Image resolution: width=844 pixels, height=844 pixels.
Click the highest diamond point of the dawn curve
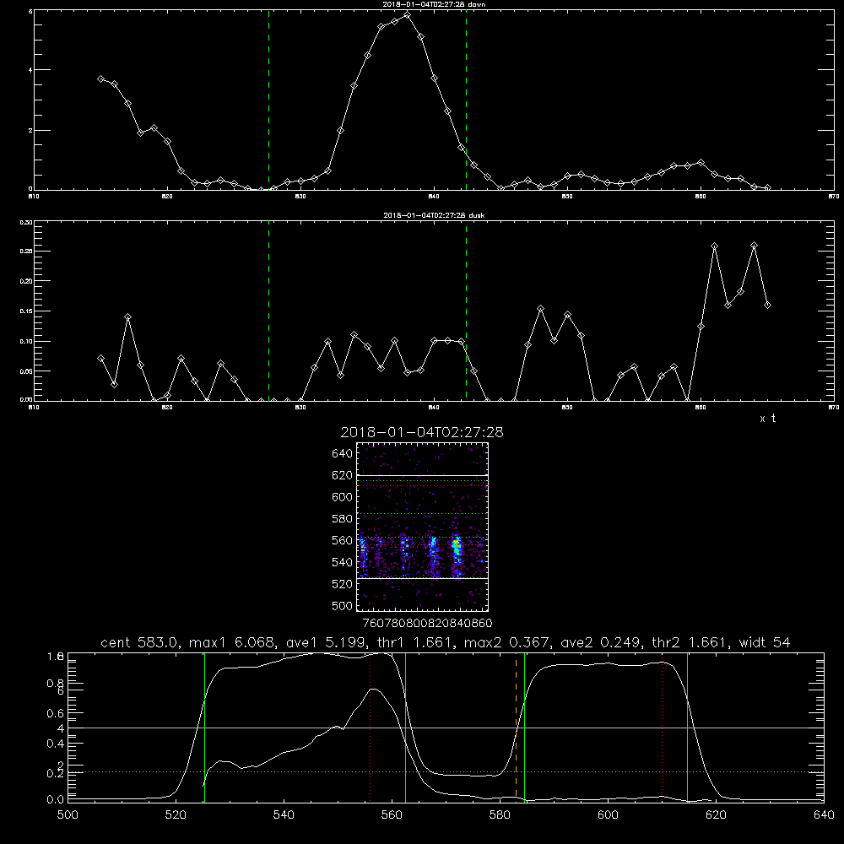[408, 15]
